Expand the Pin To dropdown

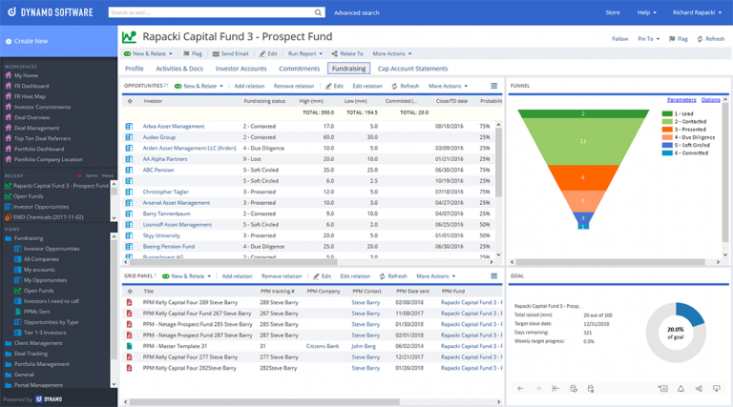(649, 39)
